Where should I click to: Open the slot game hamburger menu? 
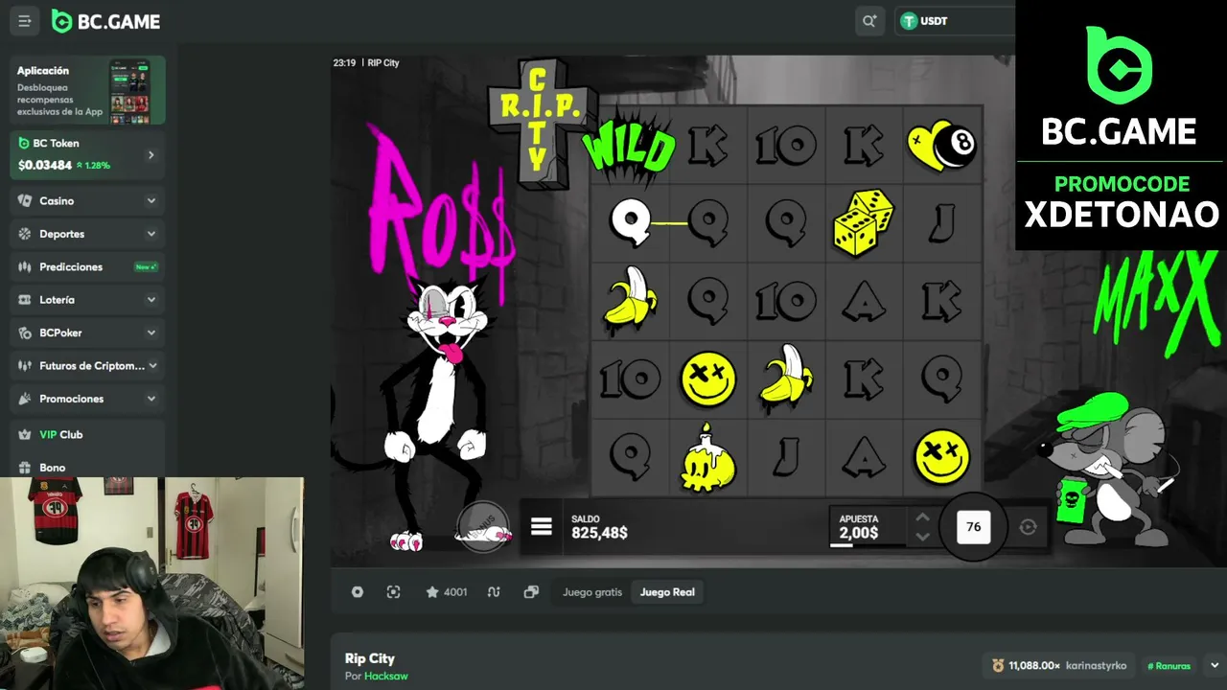pyautogui.click(x=542, y=527)
